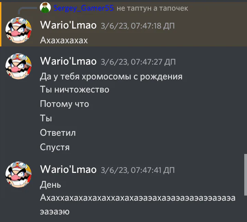
Task: Open Sergey_Gamer55 username in the reply
Action: [83, 8]
